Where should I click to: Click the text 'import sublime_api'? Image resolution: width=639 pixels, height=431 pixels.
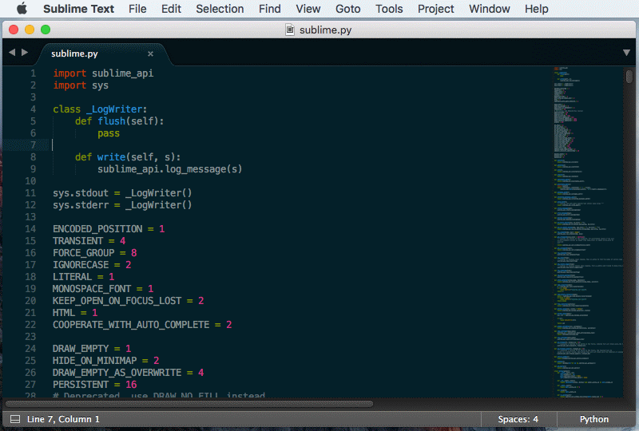103,73
